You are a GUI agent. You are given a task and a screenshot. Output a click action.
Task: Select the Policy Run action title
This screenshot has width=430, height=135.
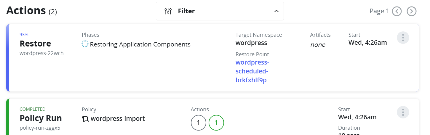pos(41,118)
